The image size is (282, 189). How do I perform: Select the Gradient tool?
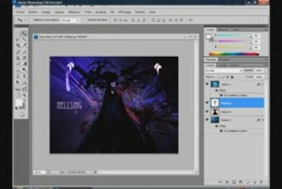click(24, 64)
